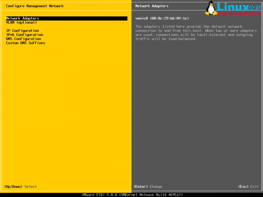Image resolution: width=263 pixels, height=197 pixels.
Task: Click the adapters description paragraph
Action: click(x=196, y=33)
